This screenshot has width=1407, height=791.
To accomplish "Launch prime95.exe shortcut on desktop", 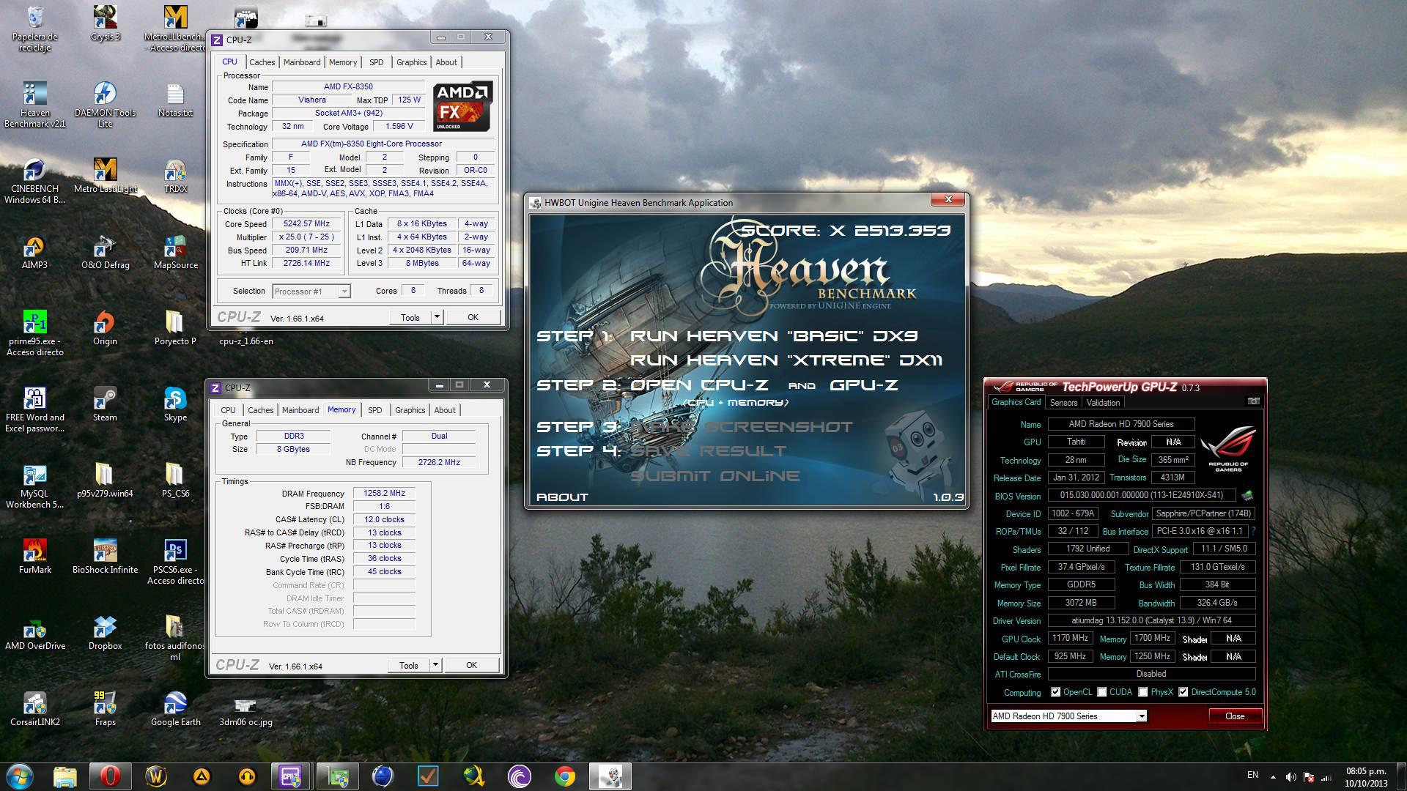I will coord(34,333).
